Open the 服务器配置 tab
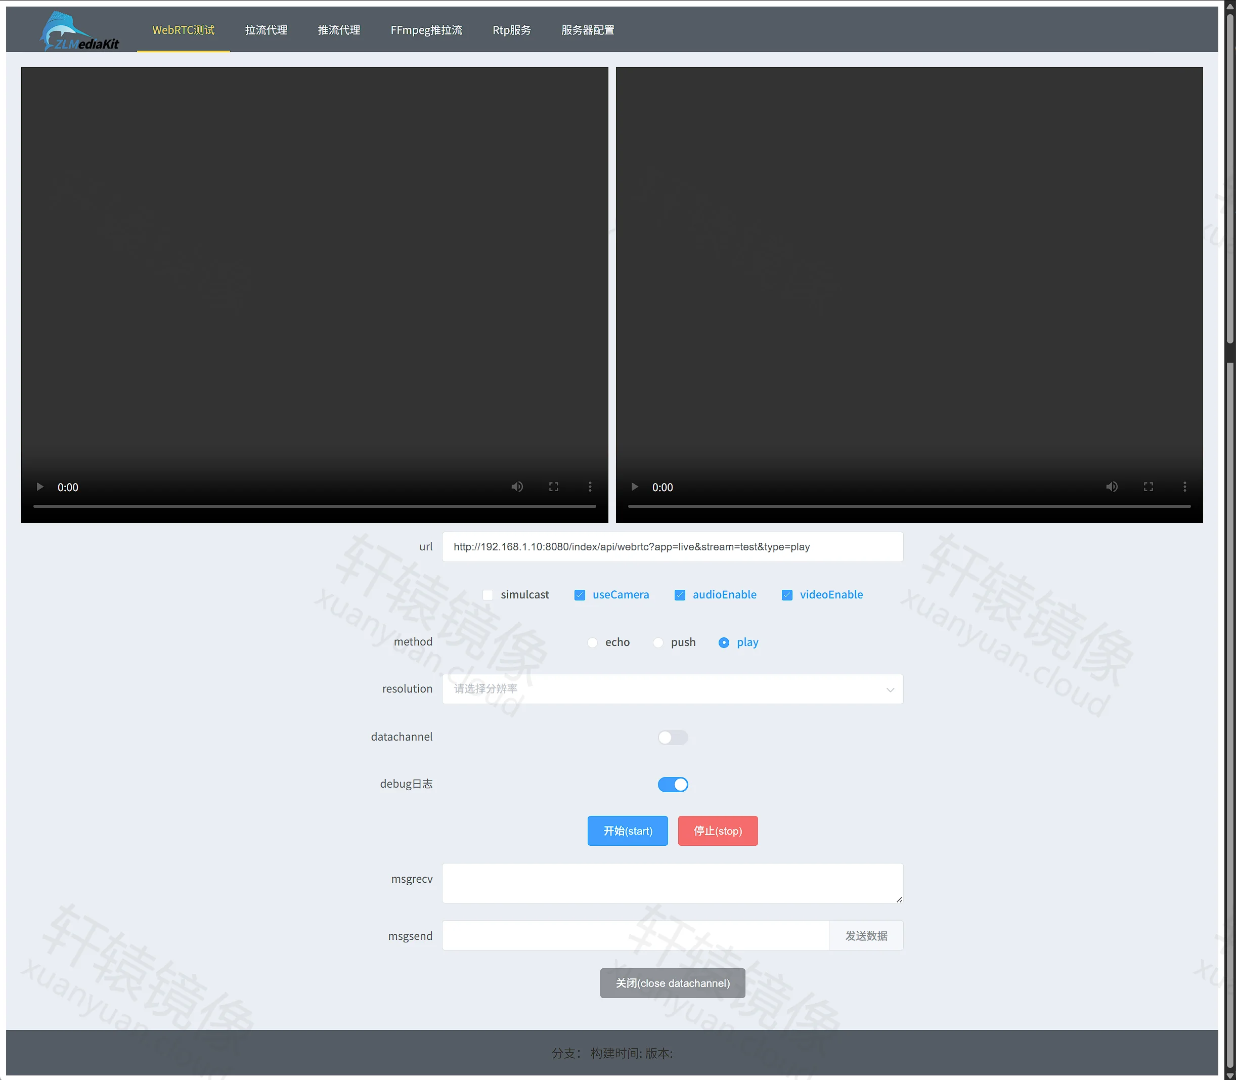Viewport: 1236px width, 1080px height. click(x=588, y=30)
